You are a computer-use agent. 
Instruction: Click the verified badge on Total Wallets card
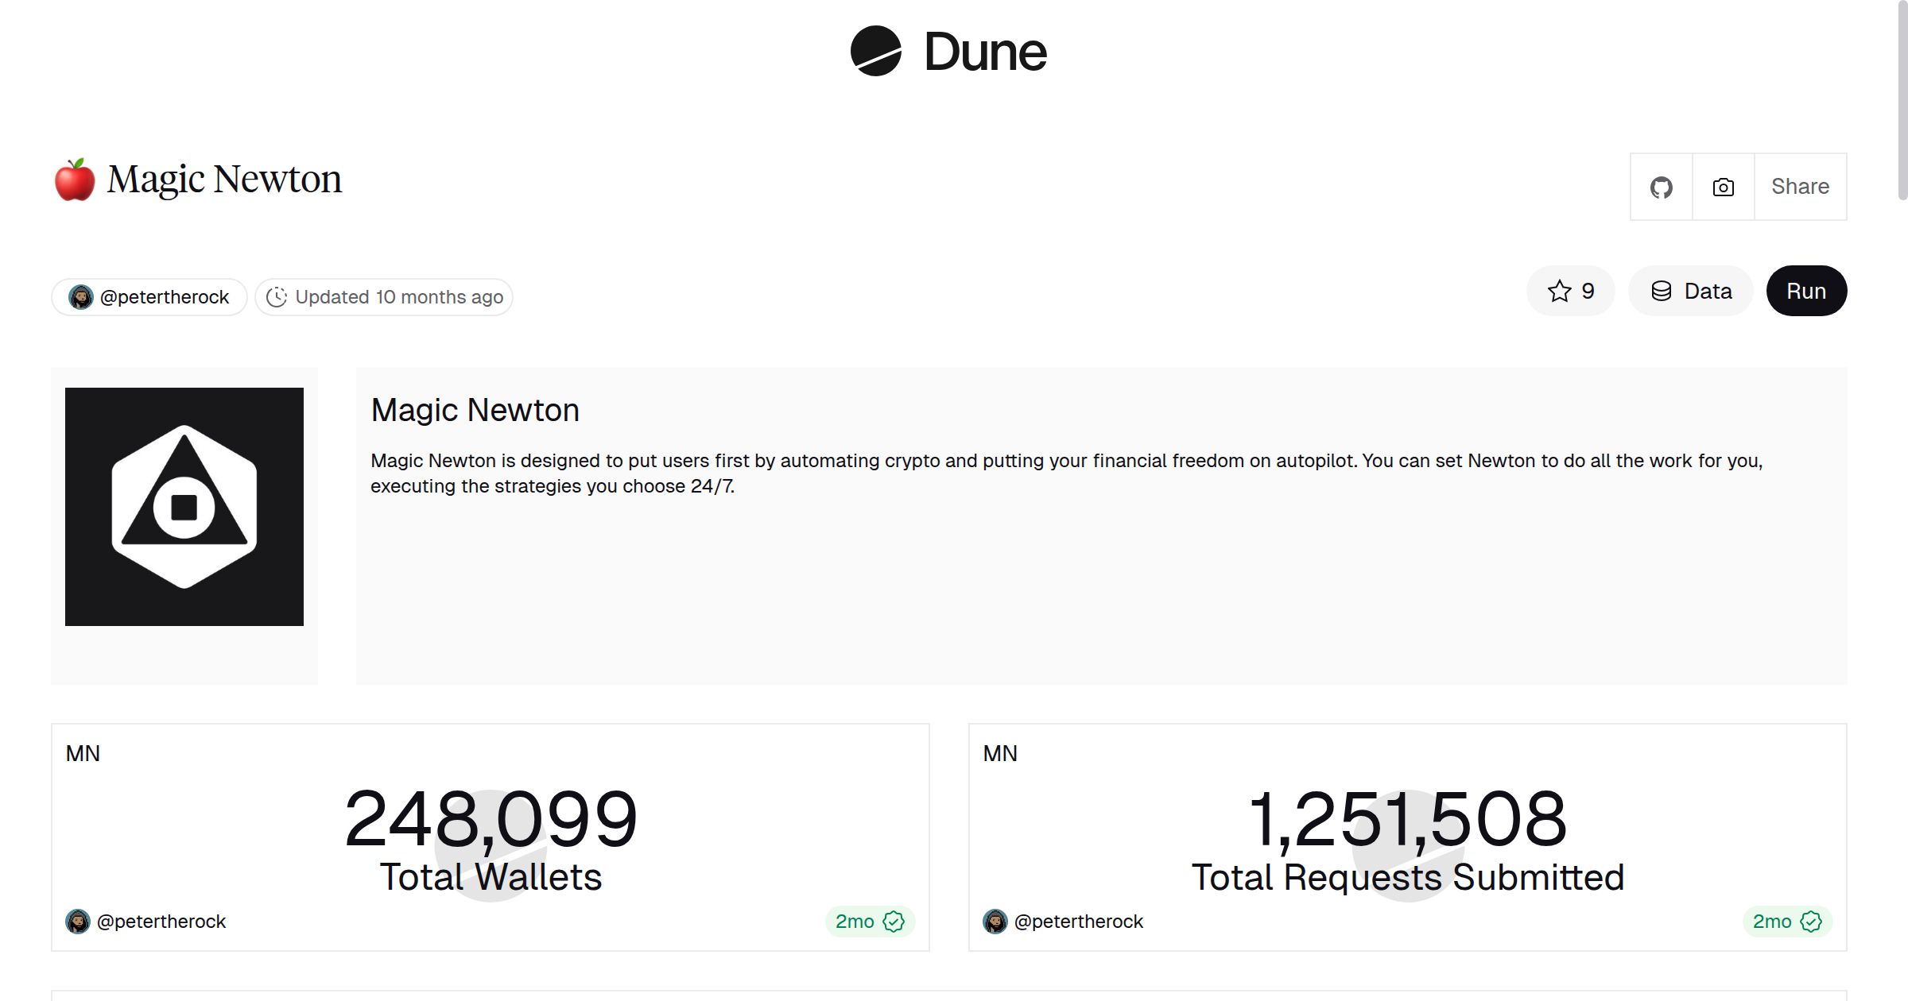click(x=894, y=922)
